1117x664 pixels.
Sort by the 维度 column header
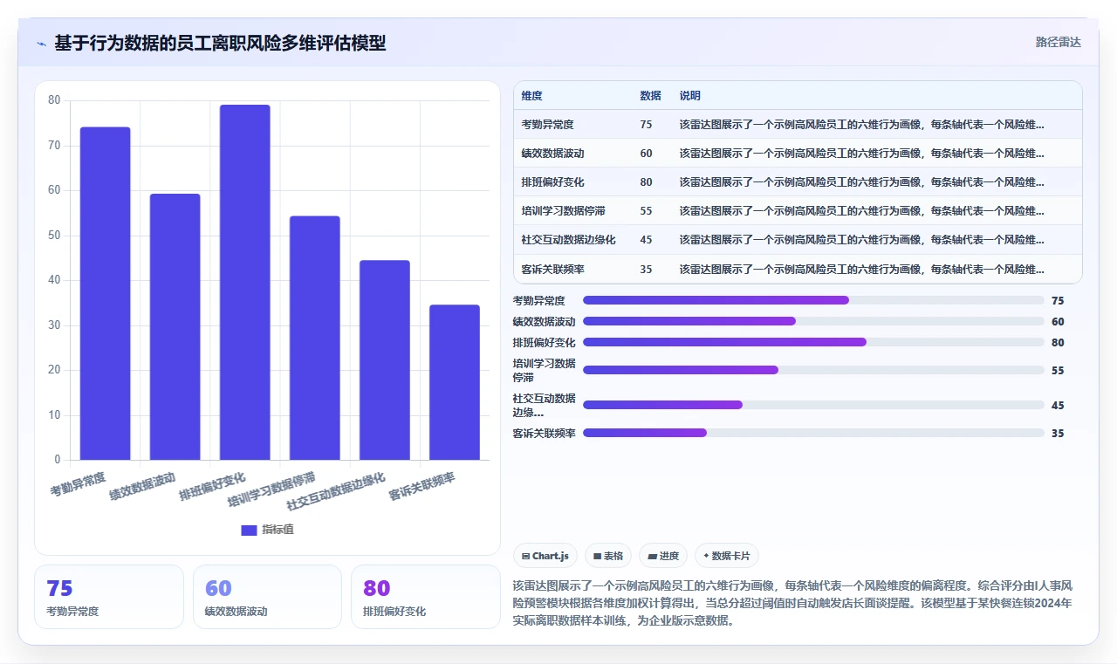point(531,96)
